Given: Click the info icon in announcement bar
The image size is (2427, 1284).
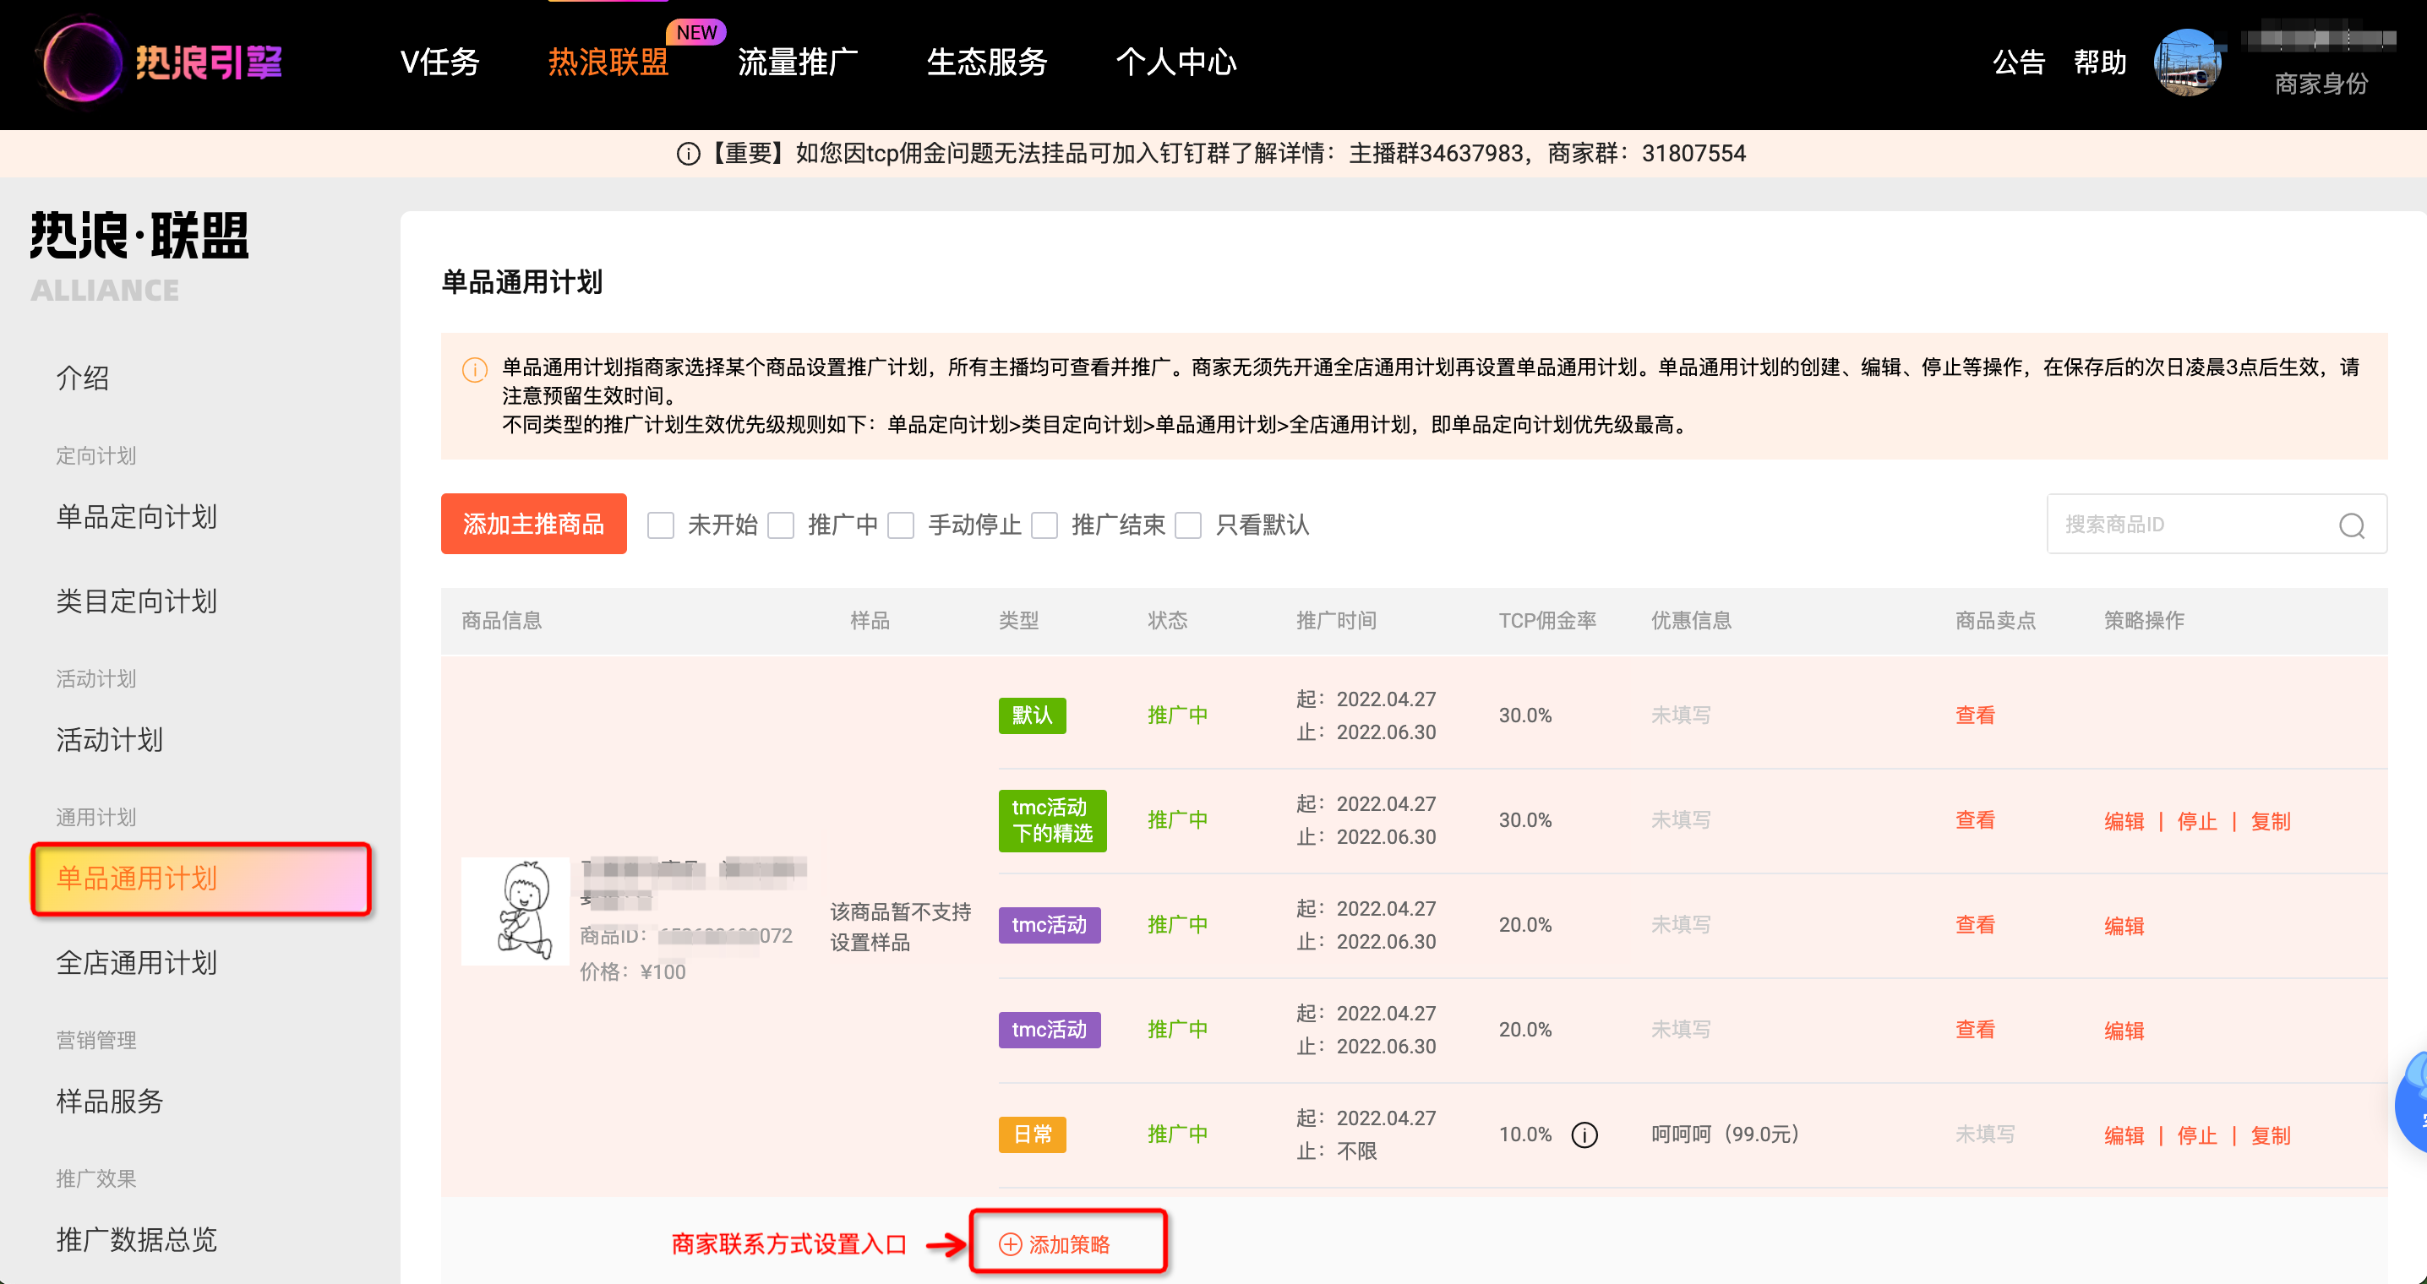Looking at the screenshot, I should pos(688,154).
